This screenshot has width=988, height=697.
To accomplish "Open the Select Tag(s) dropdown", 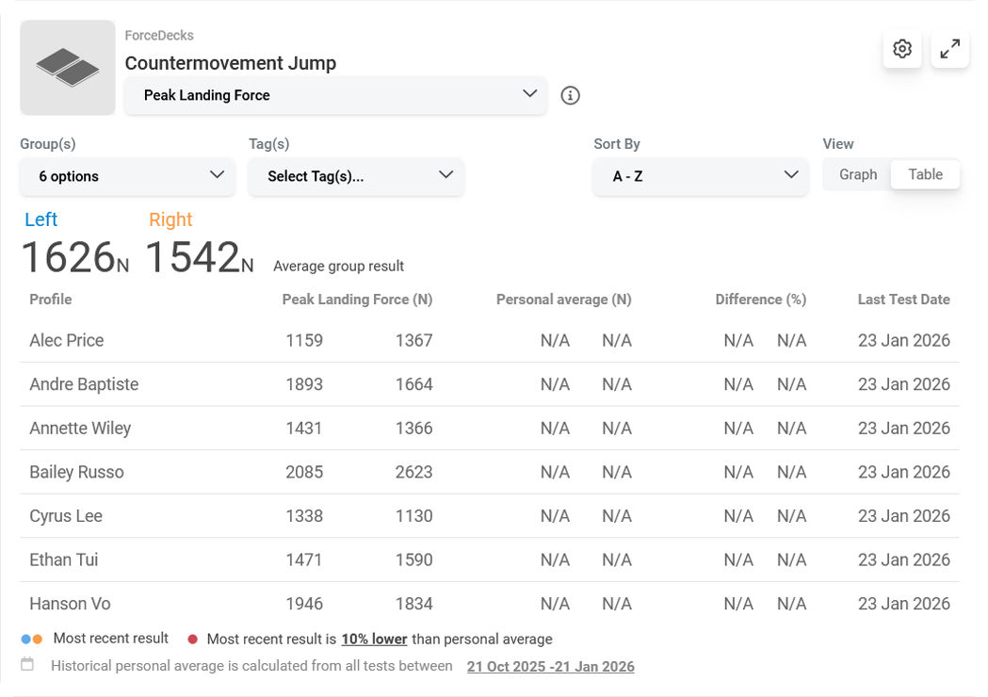I will point(357,176).
